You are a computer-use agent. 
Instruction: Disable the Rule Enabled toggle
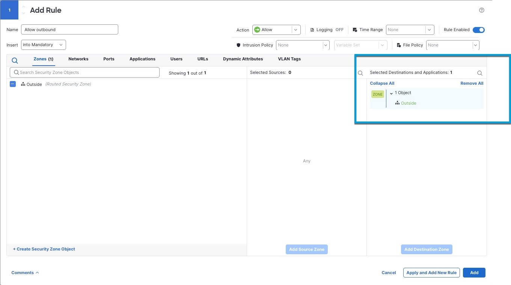pyautogui.click(x=478, y=30)
